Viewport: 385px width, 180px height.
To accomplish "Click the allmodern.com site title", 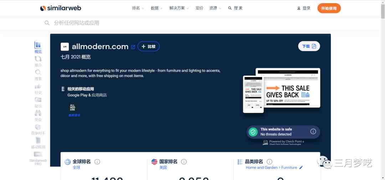I will [100, 47].
